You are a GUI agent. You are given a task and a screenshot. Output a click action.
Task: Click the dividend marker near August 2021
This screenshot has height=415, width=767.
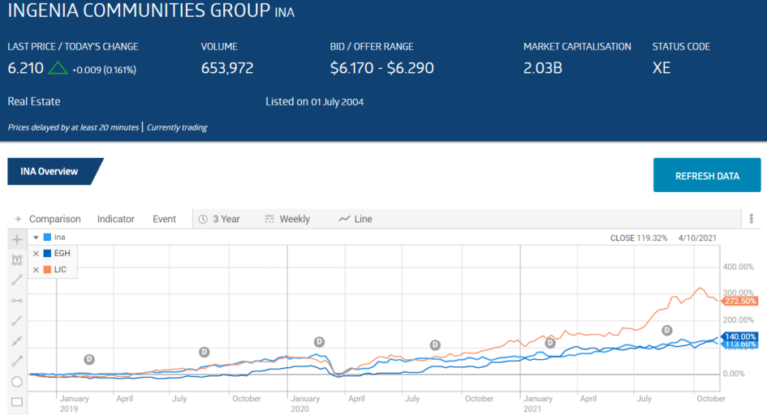pyautogui.click(x=666, y=331)
